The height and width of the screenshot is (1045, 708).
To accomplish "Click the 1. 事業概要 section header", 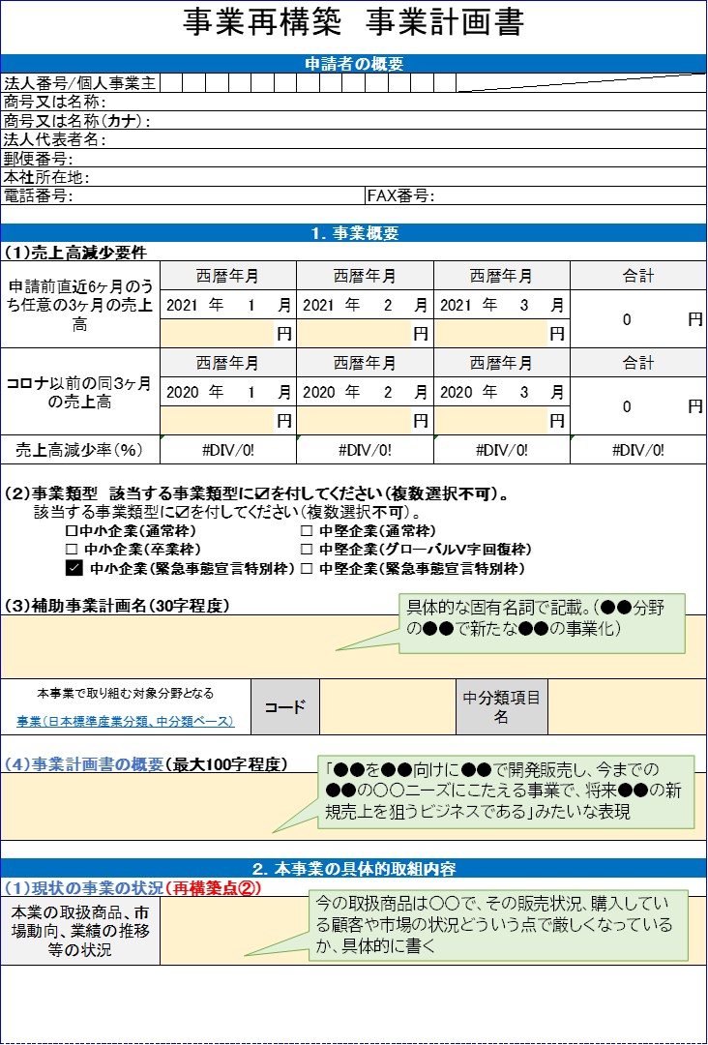I will click(x=354, y=233).
